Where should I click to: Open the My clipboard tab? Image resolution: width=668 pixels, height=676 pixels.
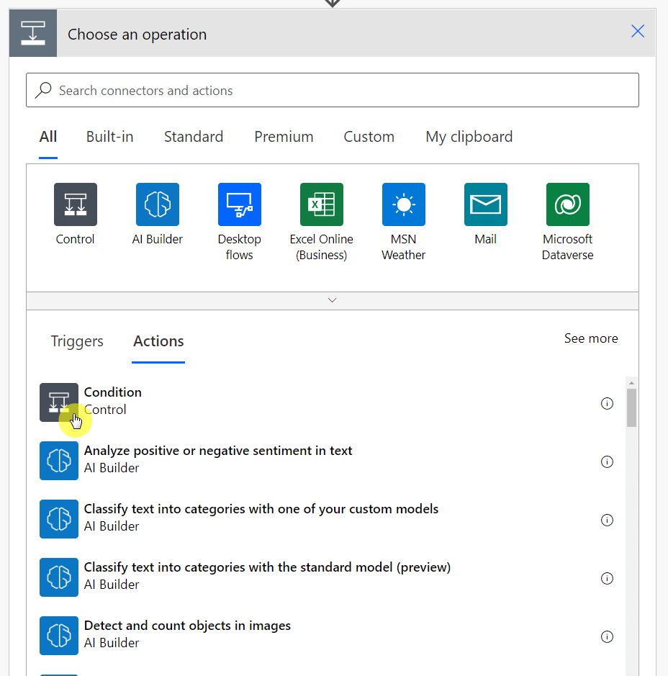click(x=469, y=137)
